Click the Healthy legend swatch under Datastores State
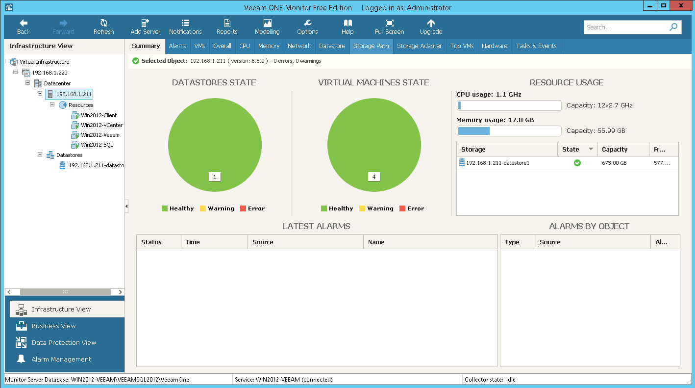The width and height of the screenshot is (695, 388). 165,208
